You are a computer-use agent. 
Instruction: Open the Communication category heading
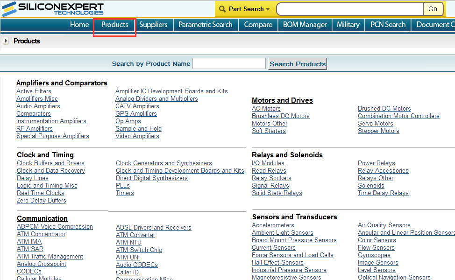pyautogui.click(x=42, y=218)
